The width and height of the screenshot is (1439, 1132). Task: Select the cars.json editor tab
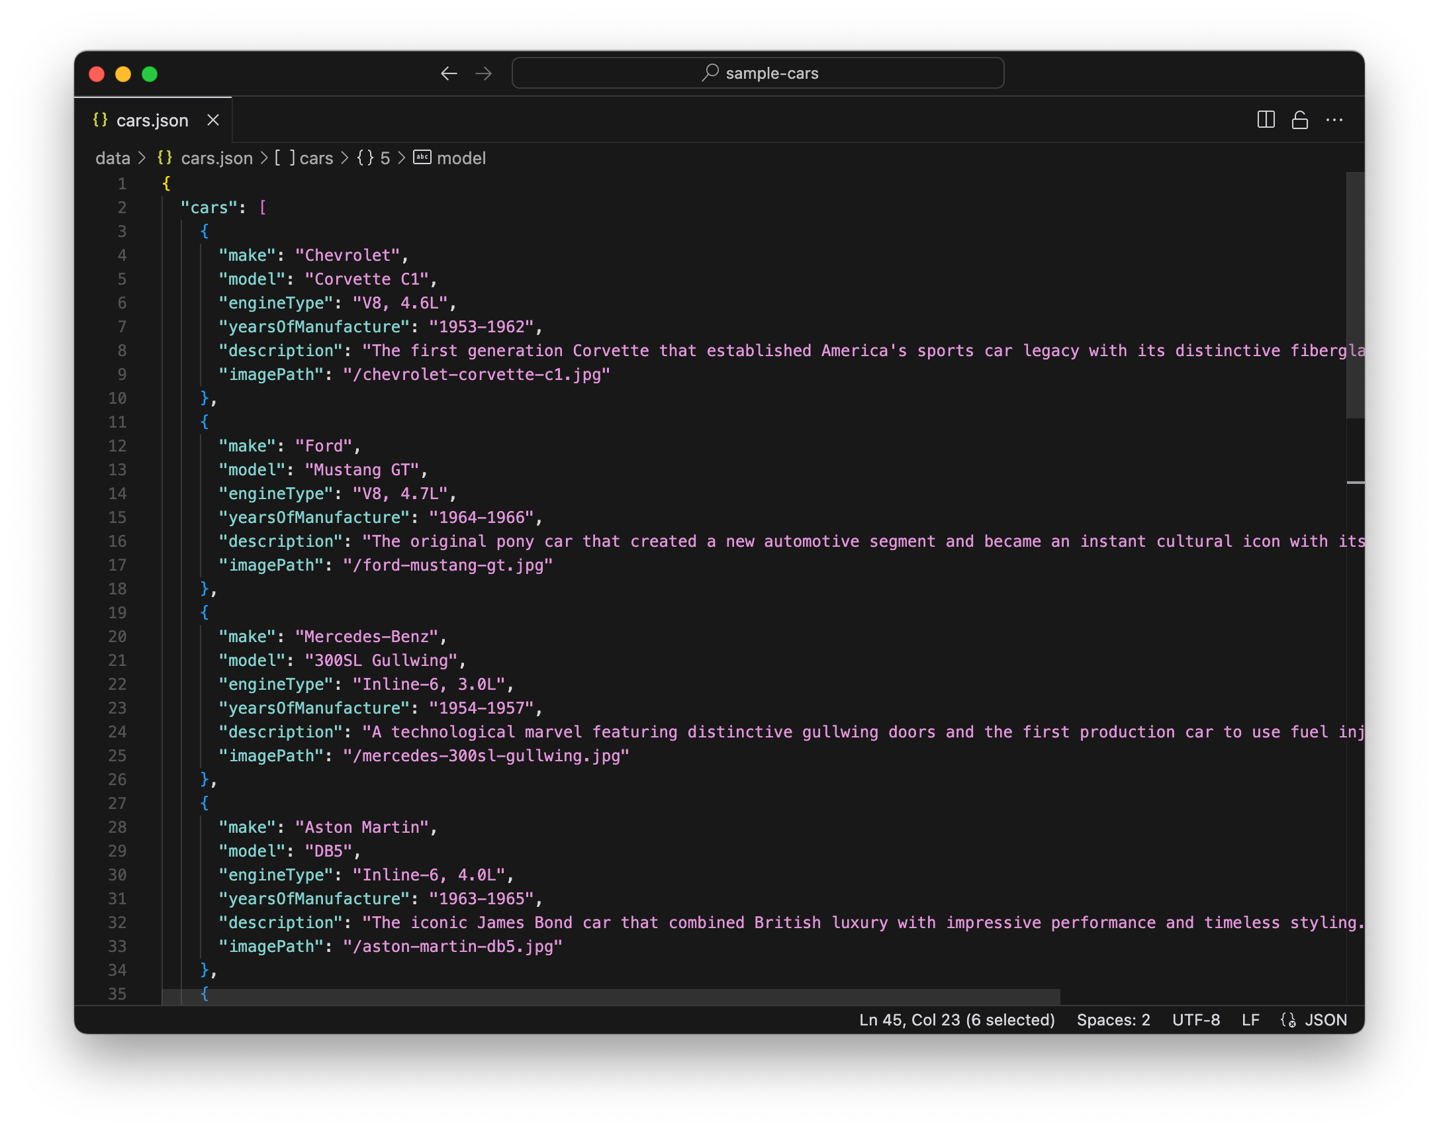click(x=152, y=120)
